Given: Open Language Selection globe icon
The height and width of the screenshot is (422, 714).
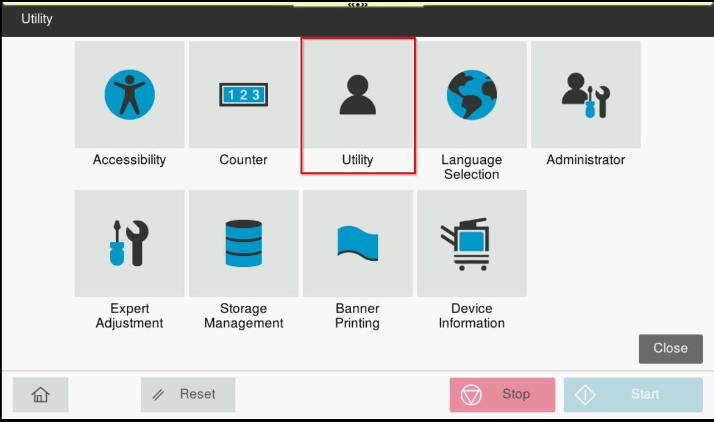Looking at the screenshot, I should [471, 95].
